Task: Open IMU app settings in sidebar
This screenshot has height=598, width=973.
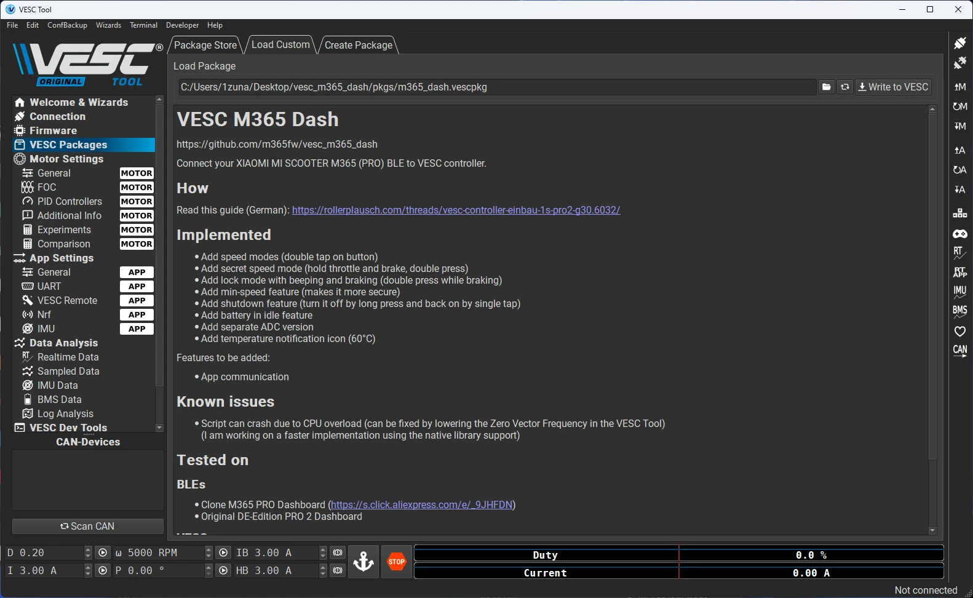Action: coord(46,329)
